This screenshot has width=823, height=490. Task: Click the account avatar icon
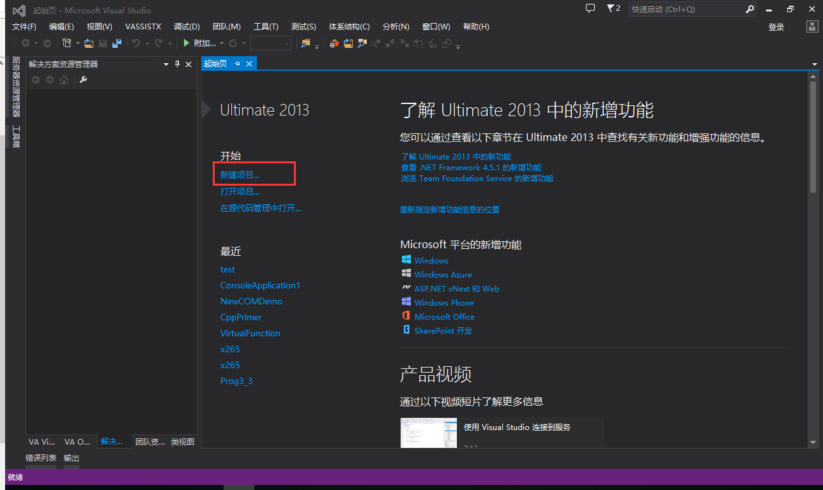pos(811,26)
